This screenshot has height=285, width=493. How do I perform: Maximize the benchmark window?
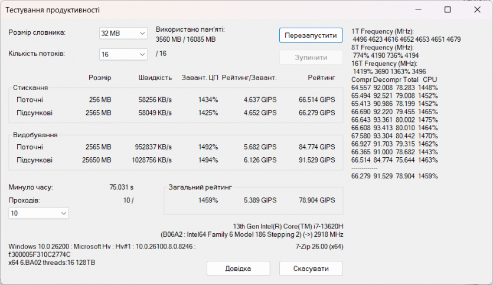click(x=448, y=10)
